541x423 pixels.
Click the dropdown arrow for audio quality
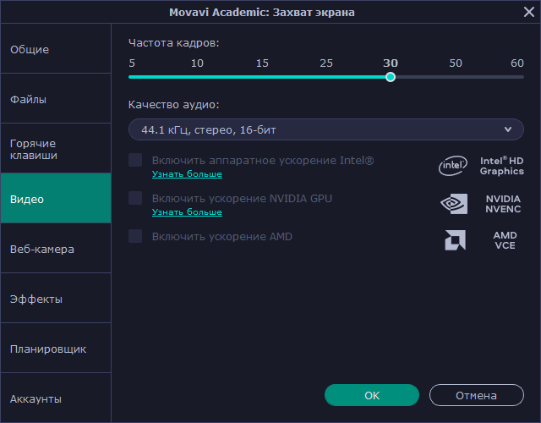(508, 129)
